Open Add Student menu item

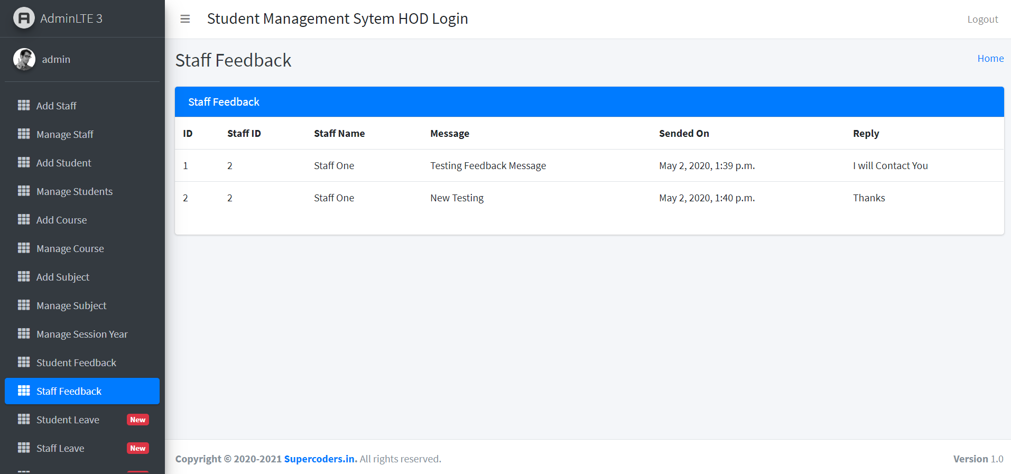point(82,163)
